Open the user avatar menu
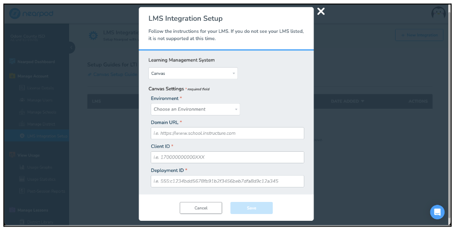The image size is (455, 229). click(x=438, y=14)
